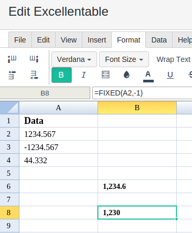The width and height of the screenshot is (192, 233).
Task: Click the insert row above icon
Action: 12,75
